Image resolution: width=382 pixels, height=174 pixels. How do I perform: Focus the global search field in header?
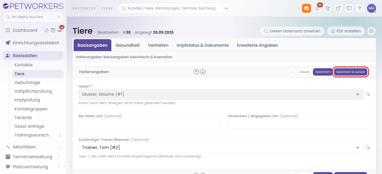point(175,8)
